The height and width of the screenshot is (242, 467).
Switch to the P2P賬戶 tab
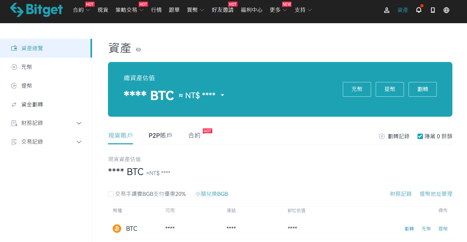pyautogui.click(x=160, y=135)
